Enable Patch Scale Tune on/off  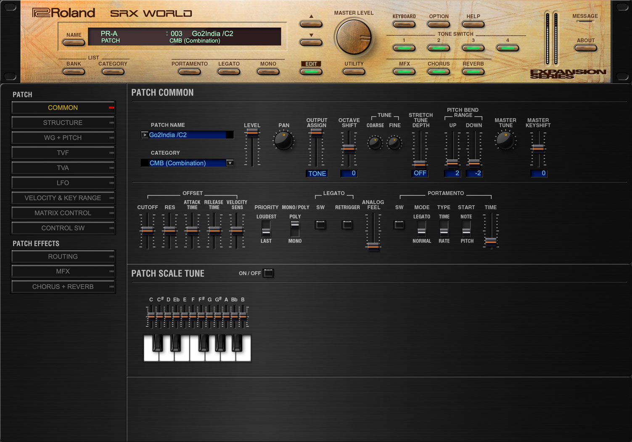tap(268, 273)
